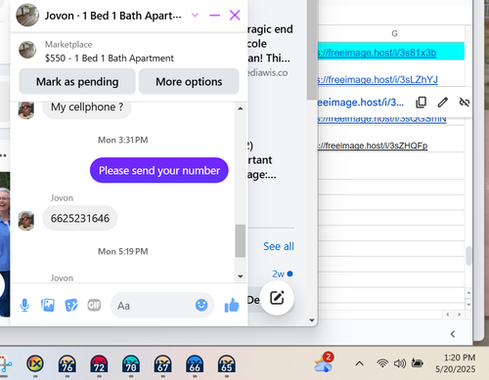489x380 pixels.
Task: Show hidden system tray icons
Action: pos(359,363)
